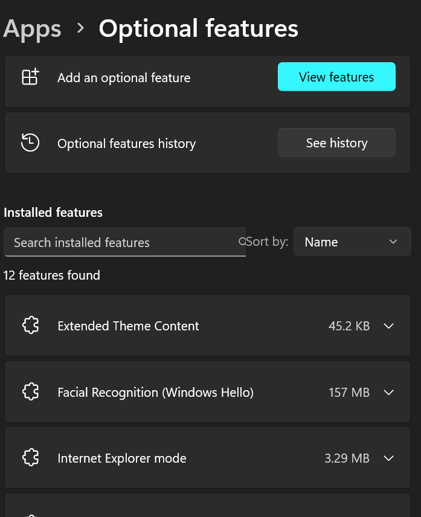Screen dimensions: 421x517
Task: Go back to the Apps breadcrumb
Action: coord(32,29)
